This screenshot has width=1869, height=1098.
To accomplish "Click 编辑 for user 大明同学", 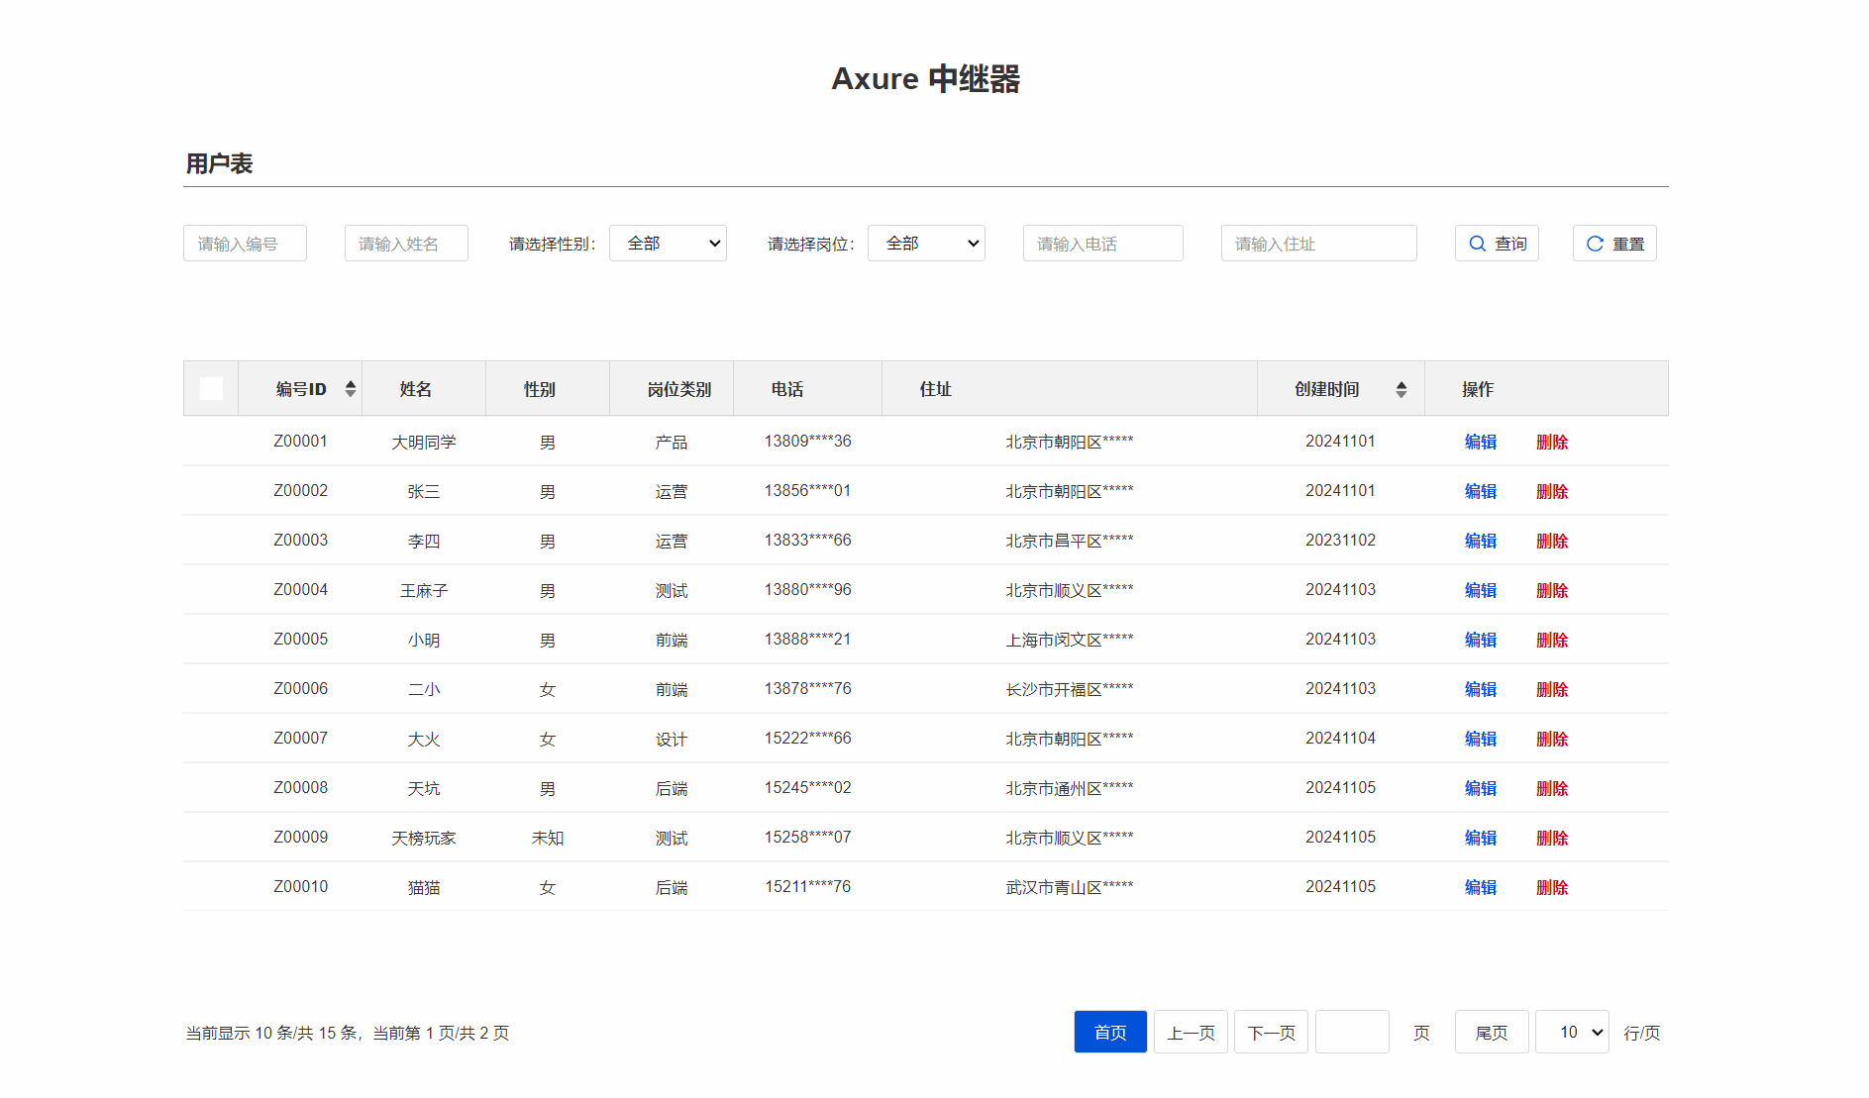I will pos(1480,442).
